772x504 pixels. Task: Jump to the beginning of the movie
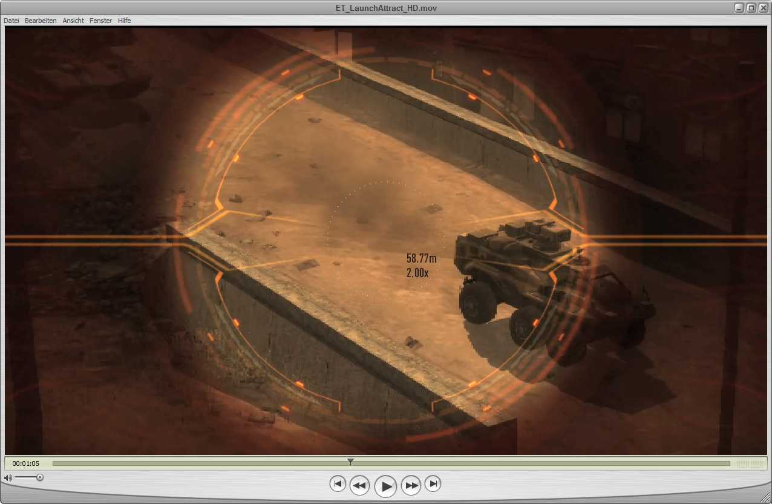pos(338,484)
